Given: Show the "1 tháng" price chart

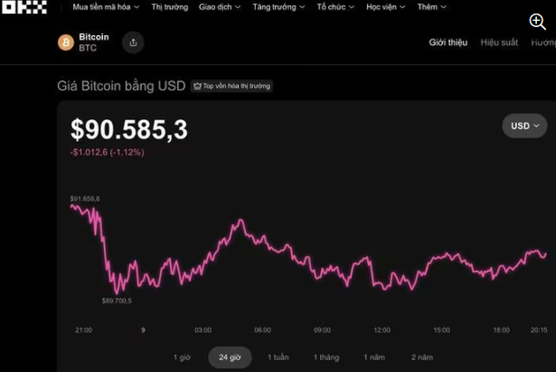Looking at the screenshot, I should (x=326, y=358).
